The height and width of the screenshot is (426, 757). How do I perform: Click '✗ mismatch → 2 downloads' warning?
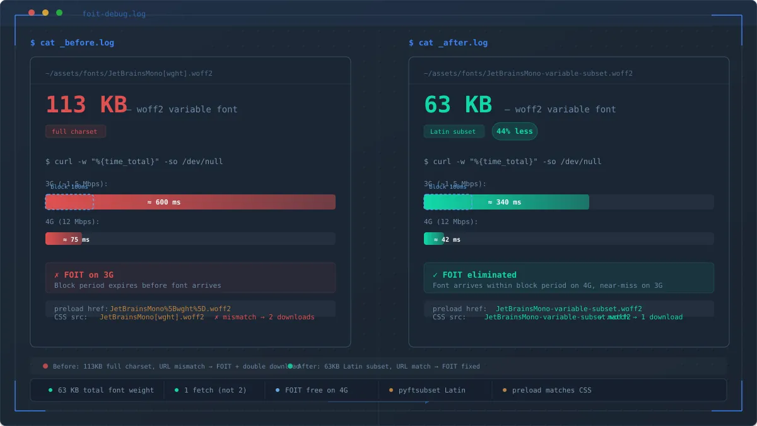264,317
